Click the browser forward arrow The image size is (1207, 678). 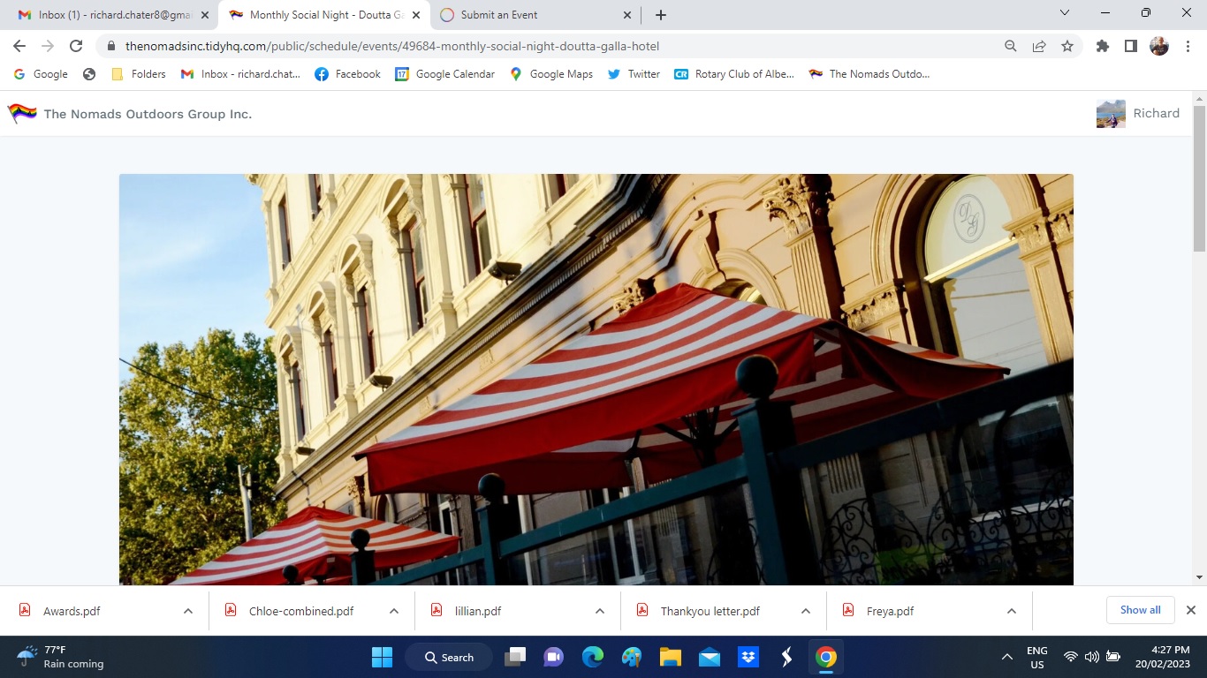click(48, 46)
